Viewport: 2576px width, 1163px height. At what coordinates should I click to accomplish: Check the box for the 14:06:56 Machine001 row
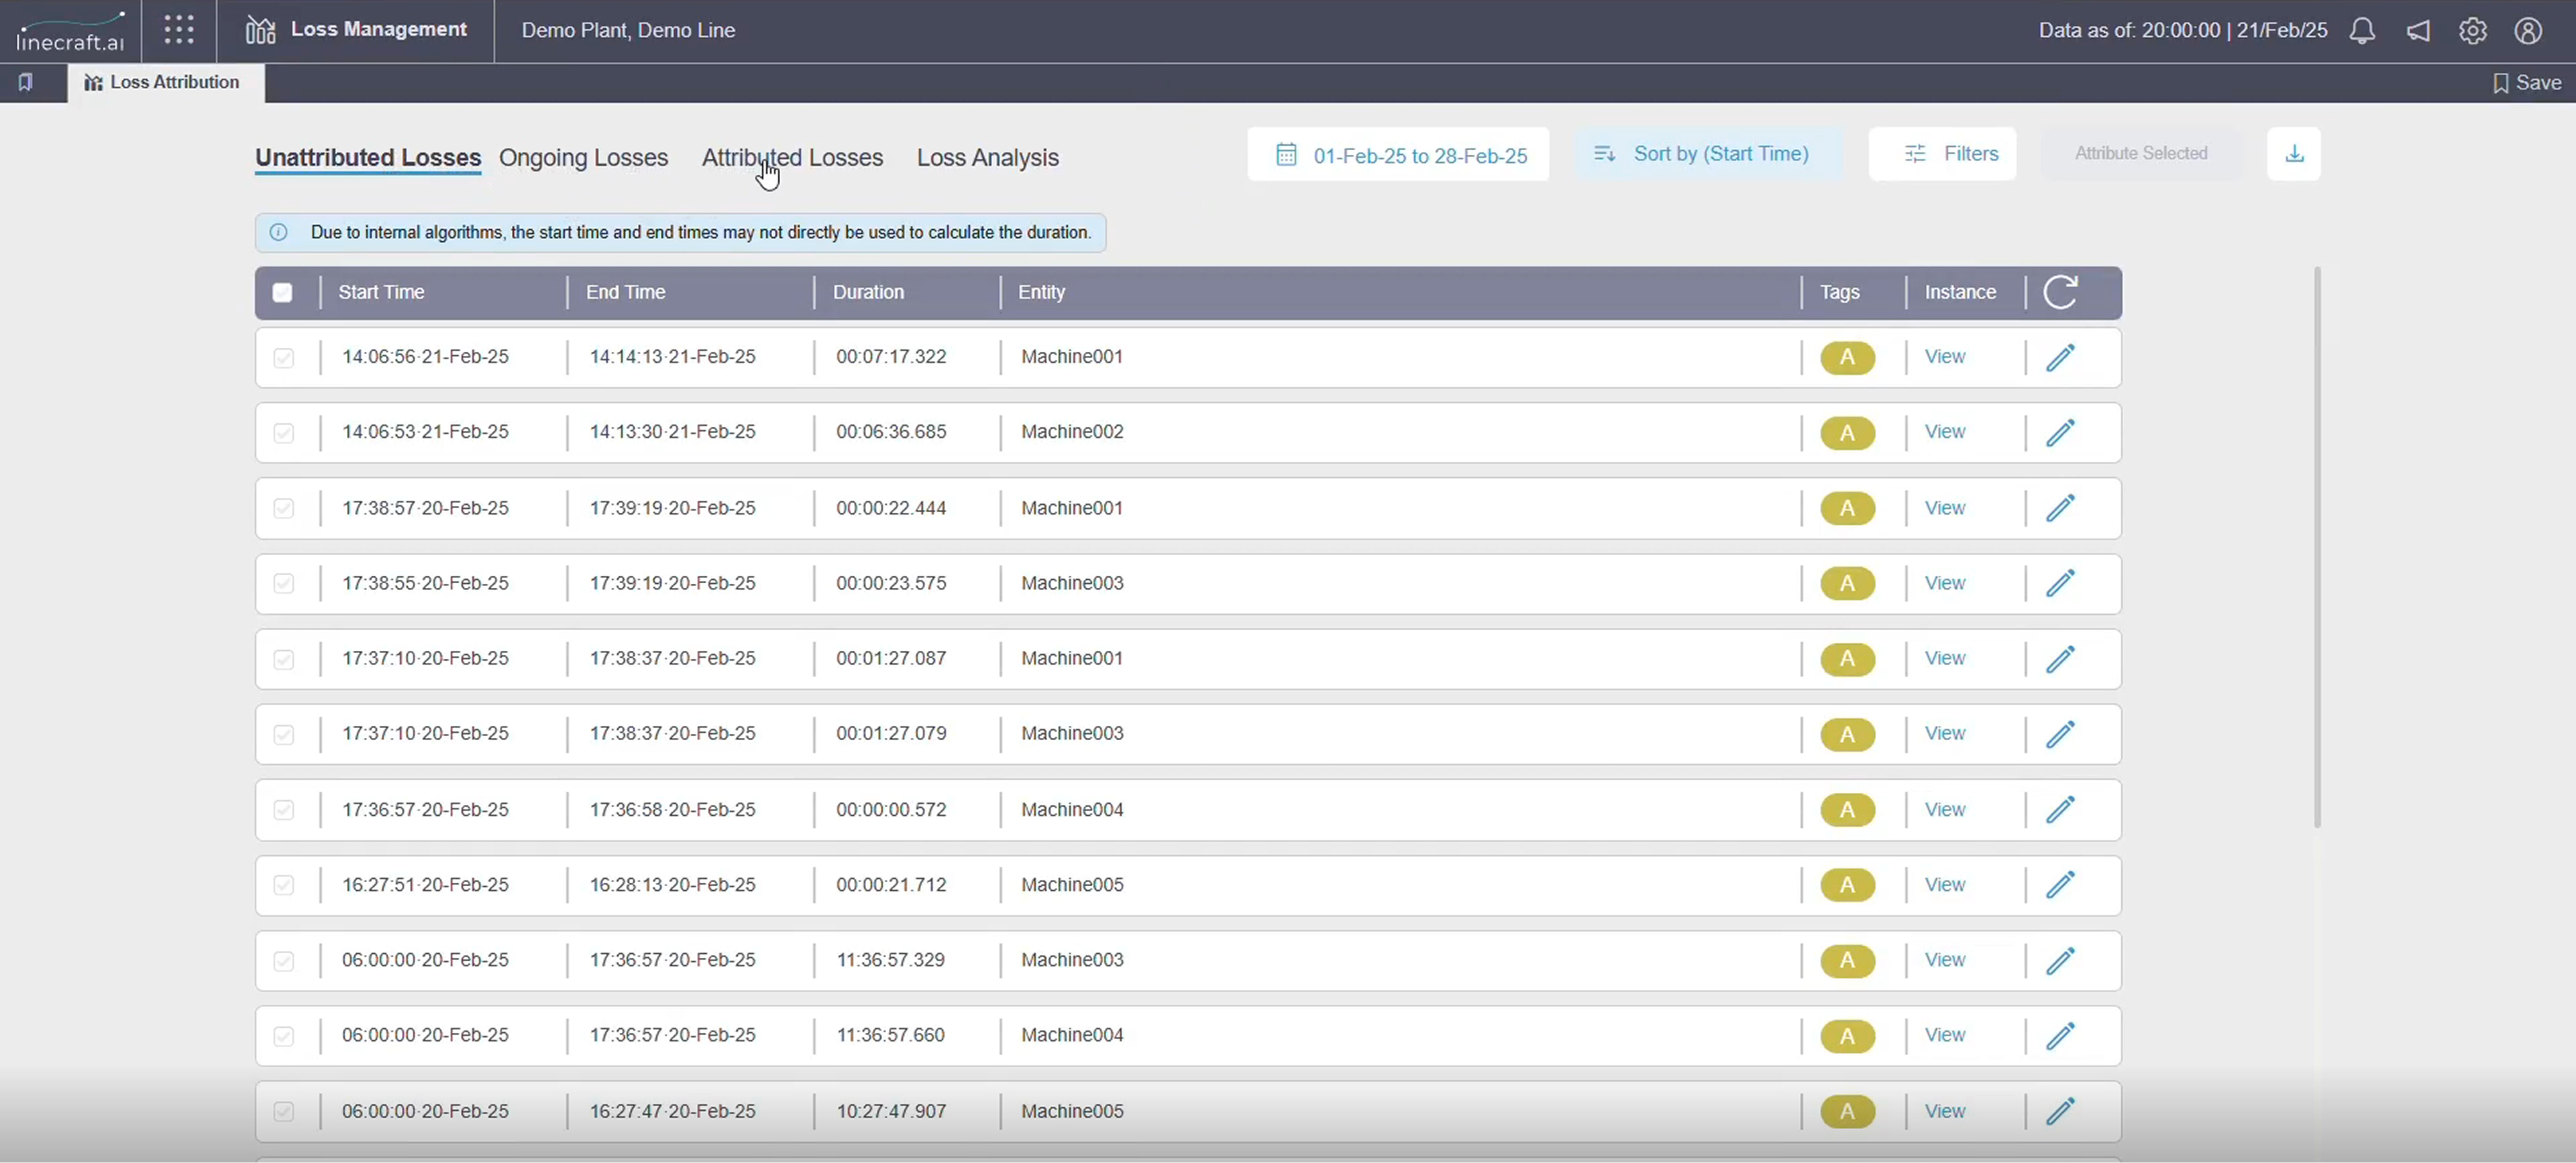point(284,358)
